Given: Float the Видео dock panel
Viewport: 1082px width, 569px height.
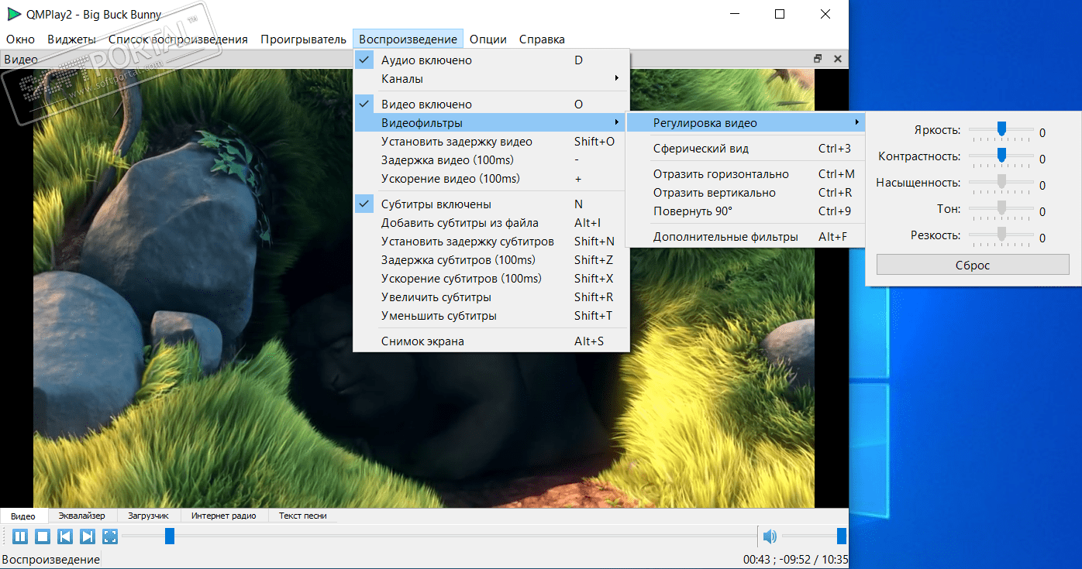Looking at the screenshot, I should click(x=818, y=59).
